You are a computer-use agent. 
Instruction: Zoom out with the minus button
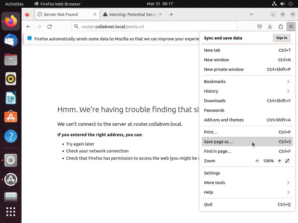coord(257,161)
